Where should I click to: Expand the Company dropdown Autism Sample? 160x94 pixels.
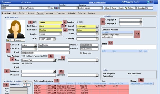pos(101,8)
